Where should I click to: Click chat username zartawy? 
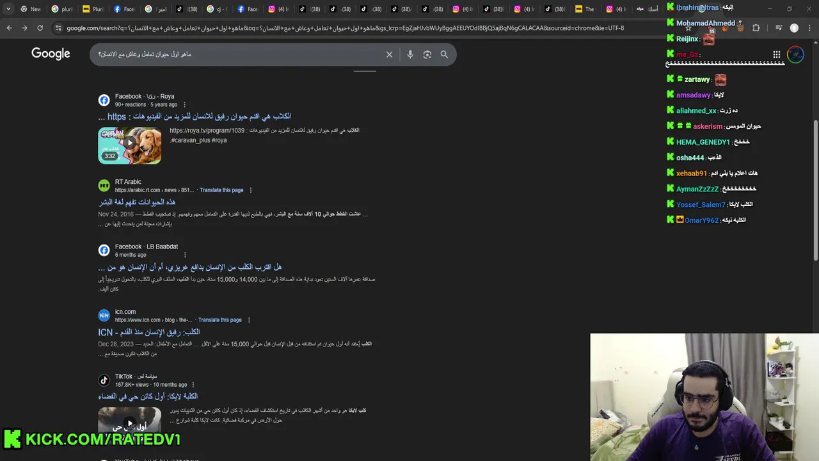click(x=697, y=80)
